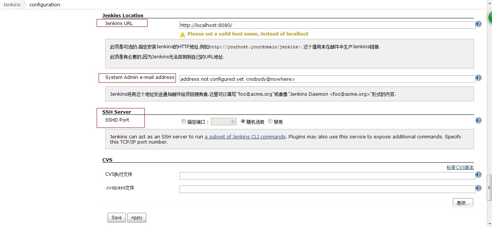Focus the CVS执行文件 input field
This screenshot has width=492, height=227.
click(327, 176)
